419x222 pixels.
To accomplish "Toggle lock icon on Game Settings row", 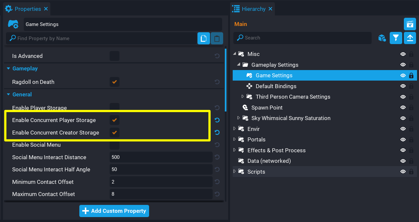I will pos(411,76).
